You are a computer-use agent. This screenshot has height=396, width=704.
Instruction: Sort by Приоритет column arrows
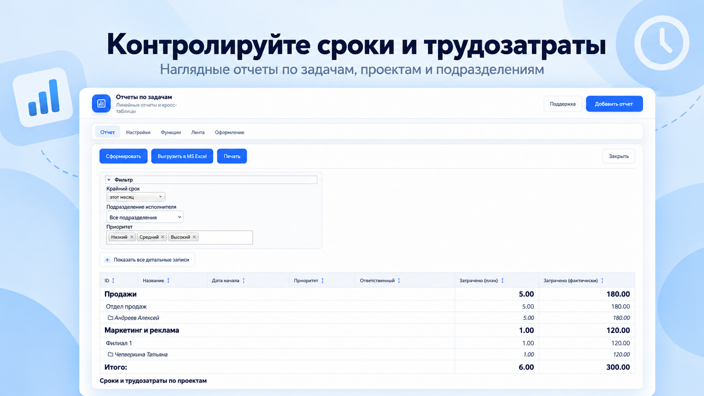click(323, 281)
